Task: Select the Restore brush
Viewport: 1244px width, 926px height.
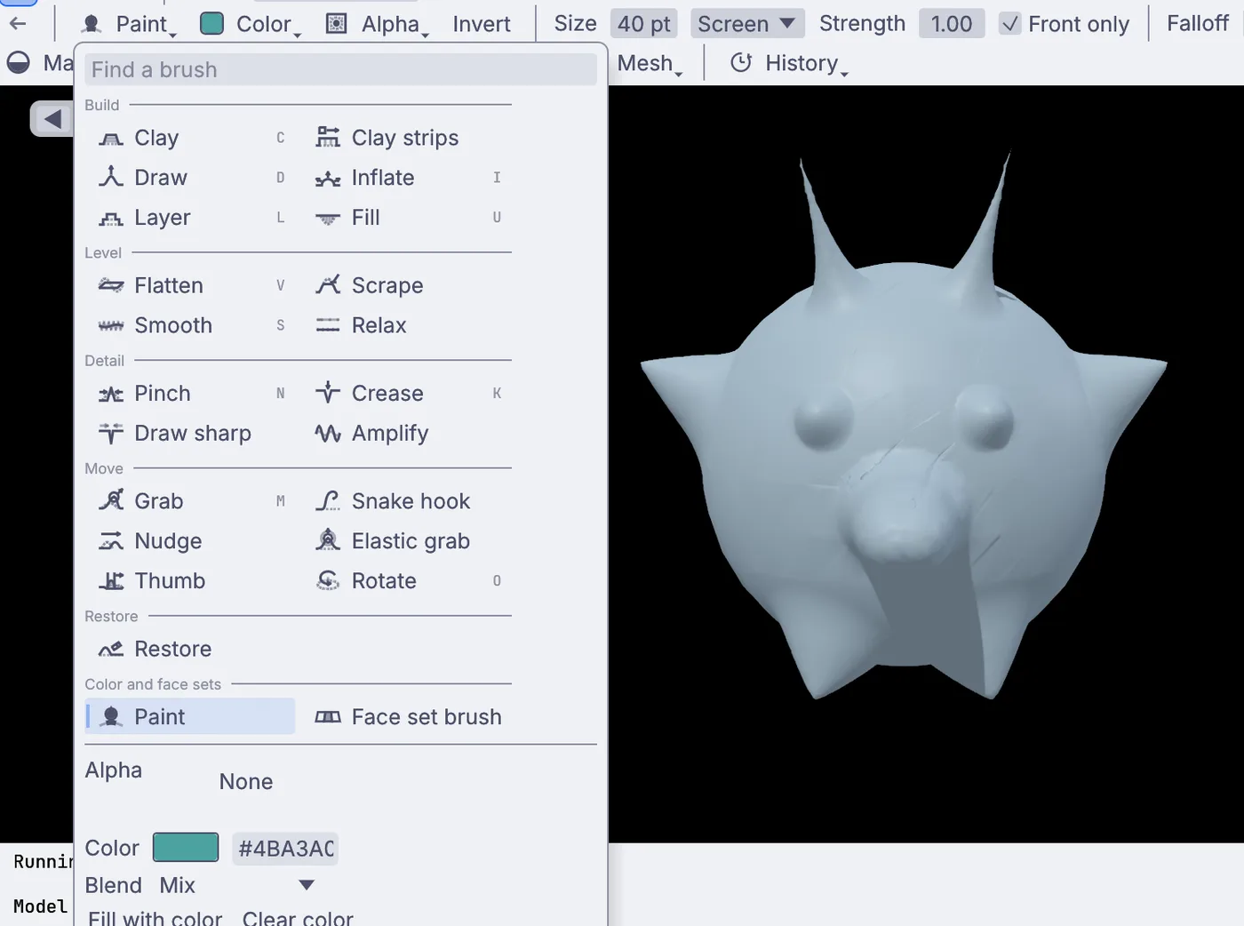Action: (x=190, y=650)
